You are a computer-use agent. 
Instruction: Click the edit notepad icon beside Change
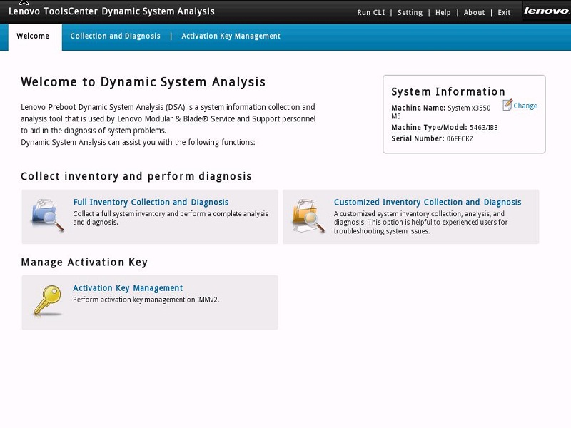[507, 105]
